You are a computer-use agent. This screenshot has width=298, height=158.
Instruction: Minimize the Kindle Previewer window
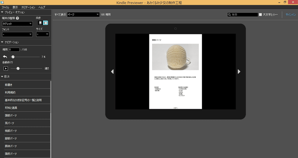(x=279, y=3)
